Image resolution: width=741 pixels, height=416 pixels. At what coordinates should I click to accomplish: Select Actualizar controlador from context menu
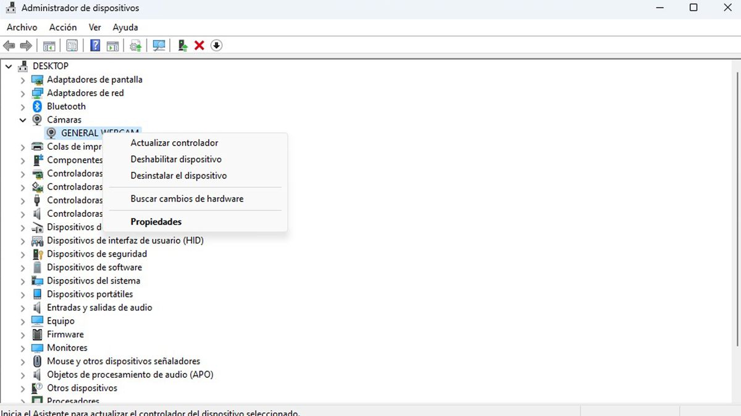174,142
